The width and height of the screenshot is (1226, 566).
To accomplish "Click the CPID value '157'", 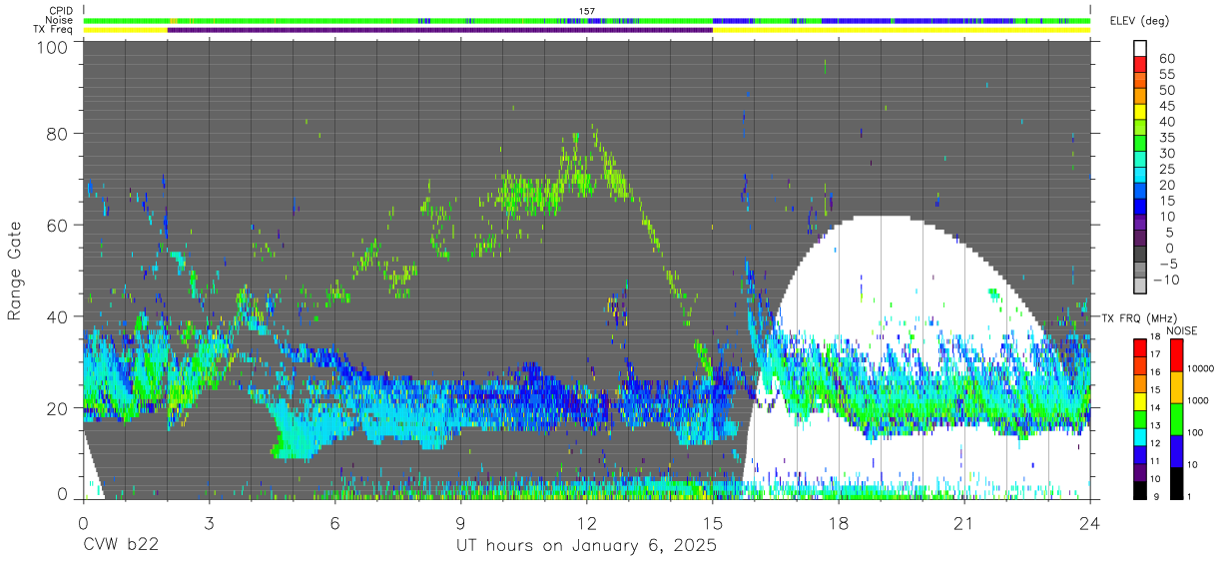I will pos(587,11).
